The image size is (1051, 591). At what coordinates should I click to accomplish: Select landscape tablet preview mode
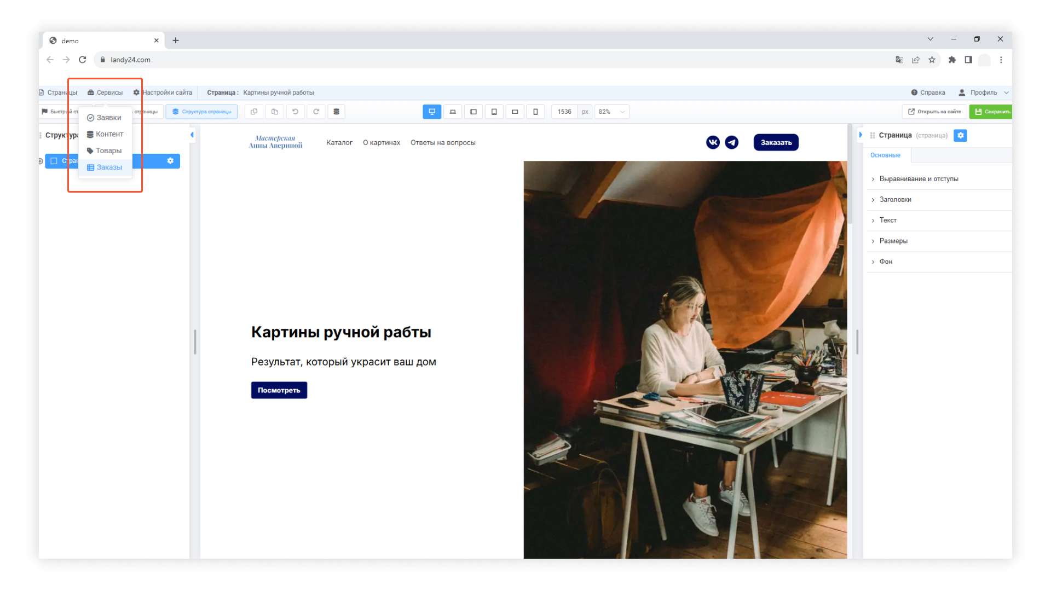[x=473, y=112]
